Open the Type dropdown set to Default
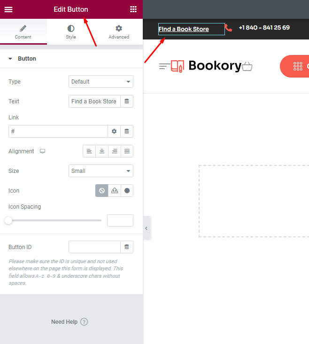The image size is (309, 344). point(101,82)
